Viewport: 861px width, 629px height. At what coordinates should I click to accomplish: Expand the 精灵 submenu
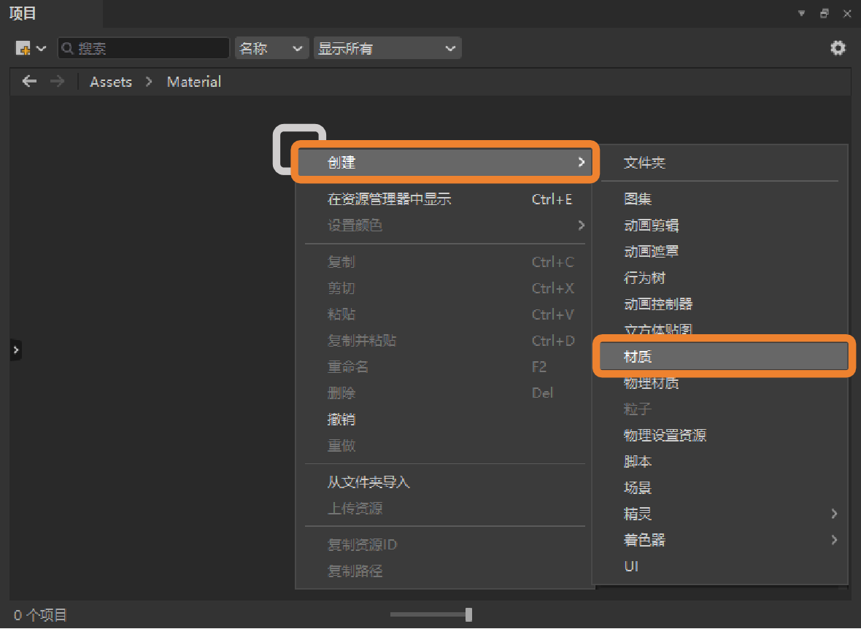[834, 514]
